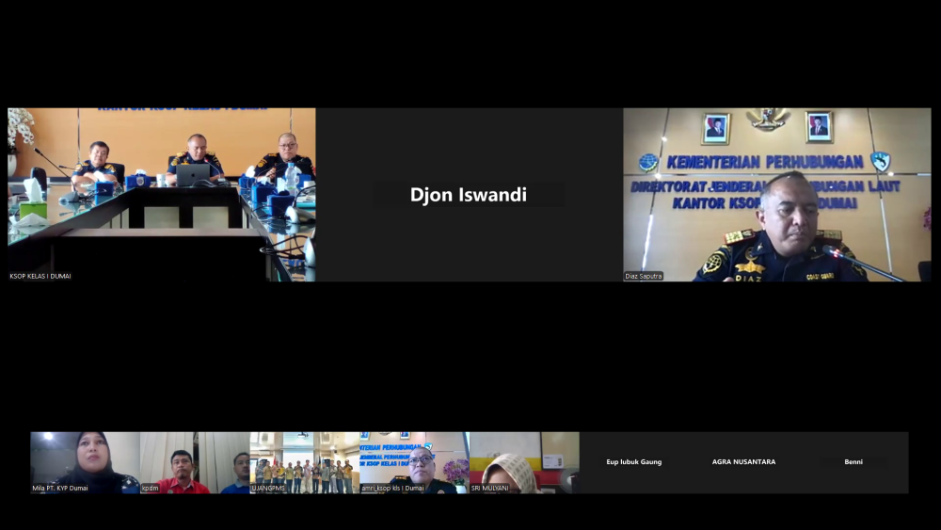941x530 pixels.
Task: Select the KSOP KELAS I DUMAI video tile
Action: (x=162, y=195)
